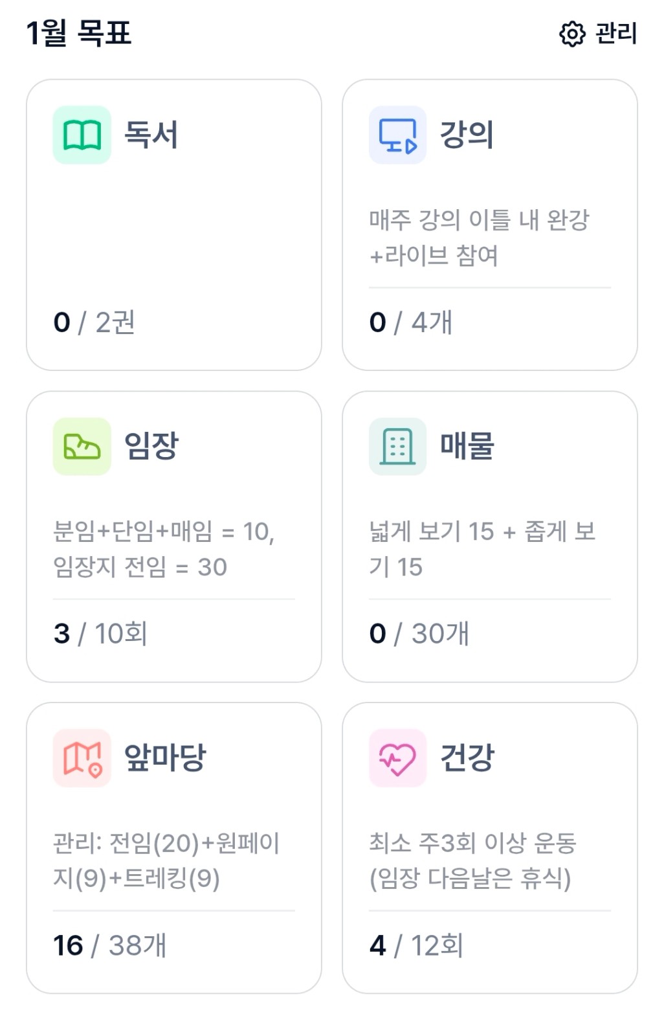
Task: Click the map pin 앞마당 icon
Action: pyautogui.click(x=82, y=758)
